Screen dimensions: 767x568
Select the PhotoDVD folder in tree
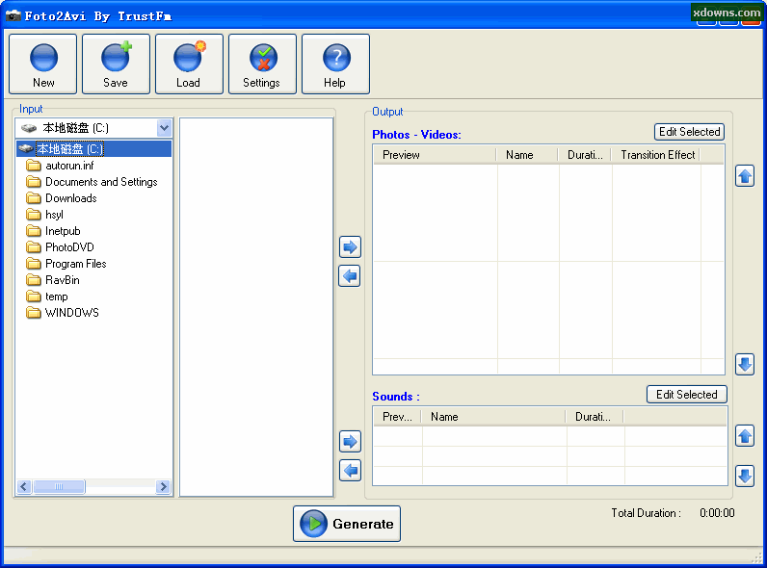(x=69, y=247)
